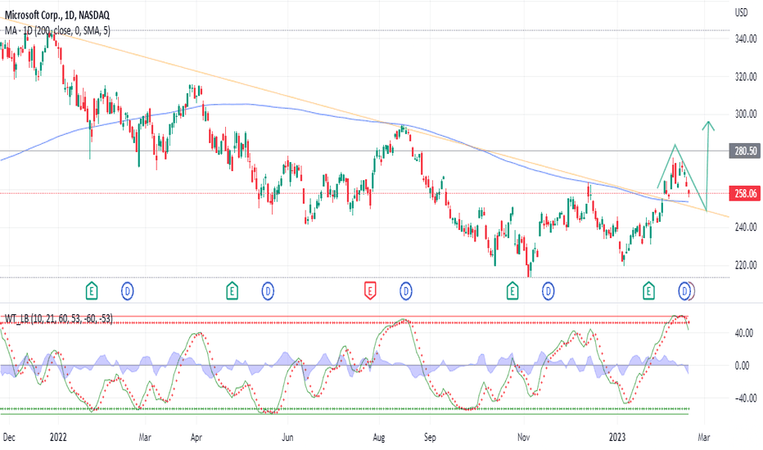
Task: Open the red earnings marker from July 2022
Action: (370, 291)
